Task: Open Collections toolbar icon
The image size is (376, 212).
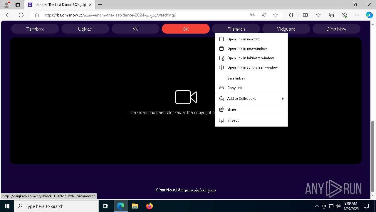Action: coord(331,15)
